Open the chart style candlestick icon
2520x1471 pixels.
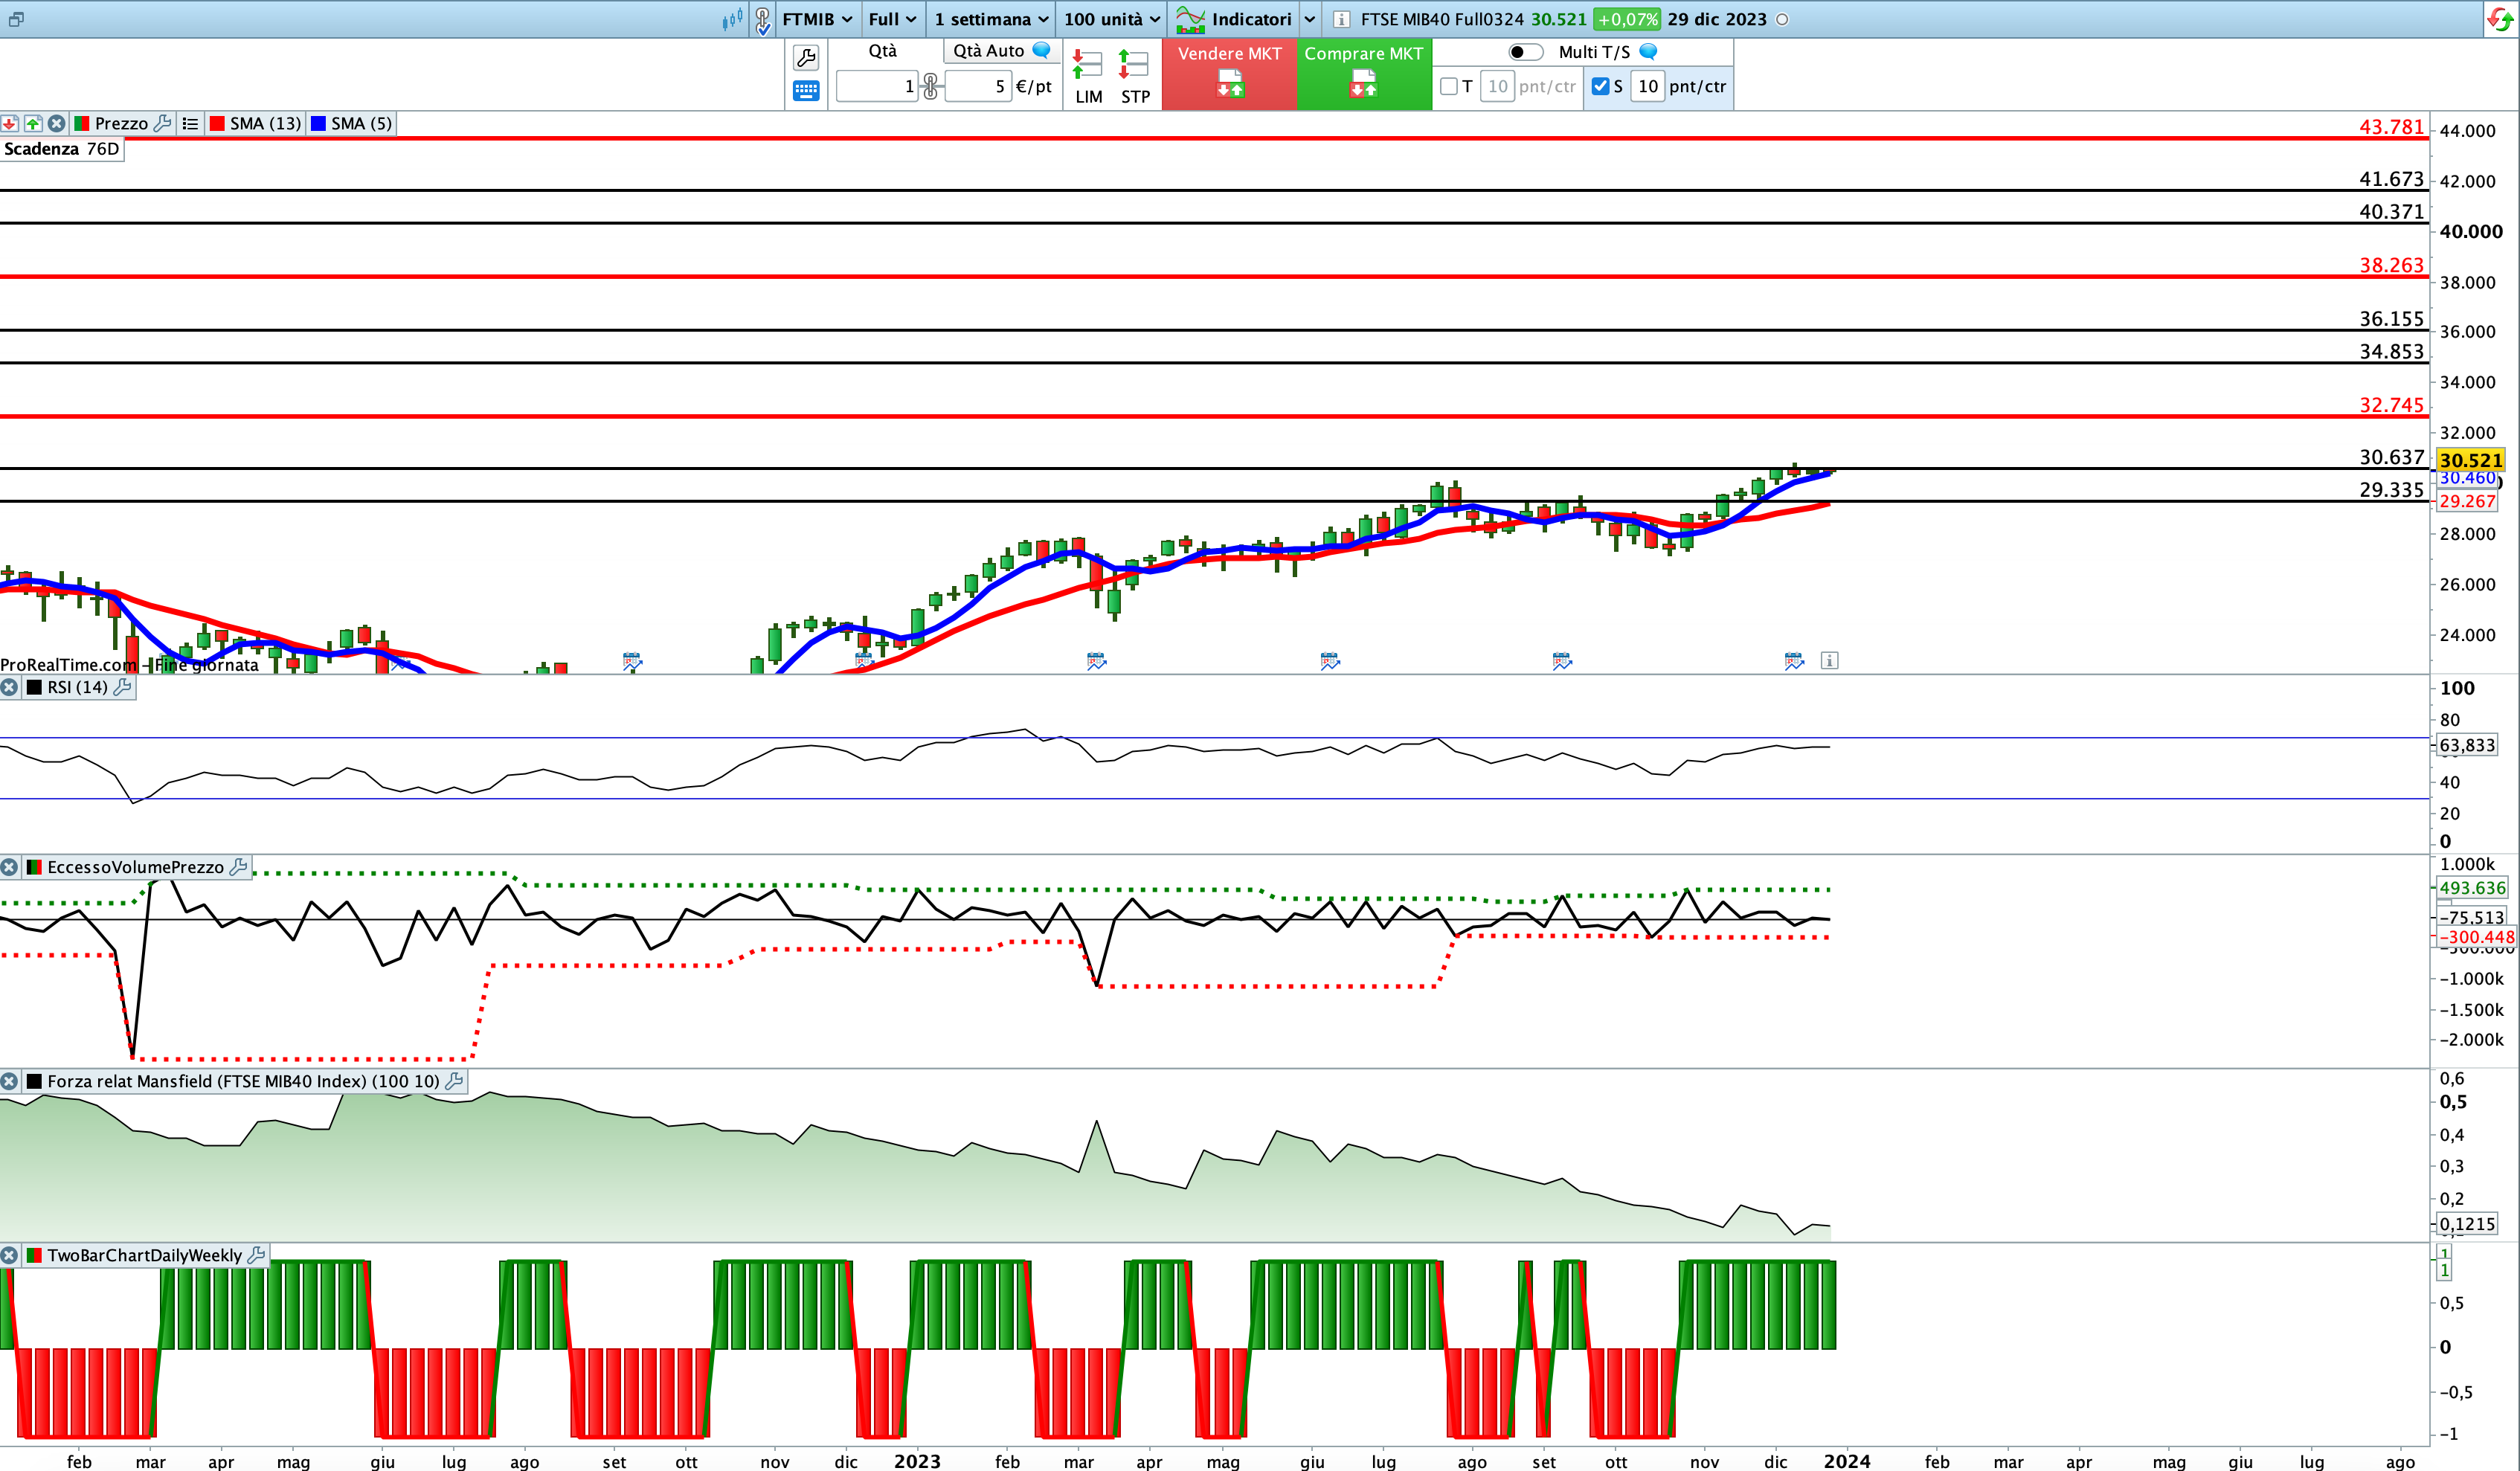coord(733,19)
